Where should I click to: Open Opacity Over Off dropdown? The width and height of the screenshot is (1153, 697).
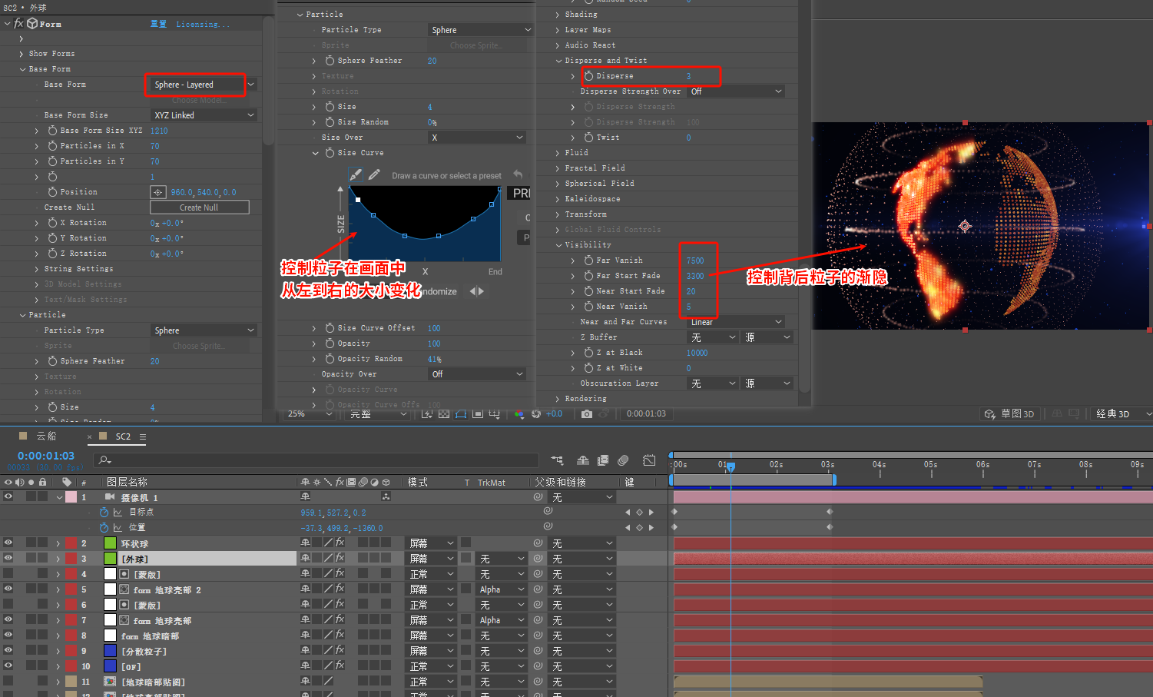(x=476, y=374)
